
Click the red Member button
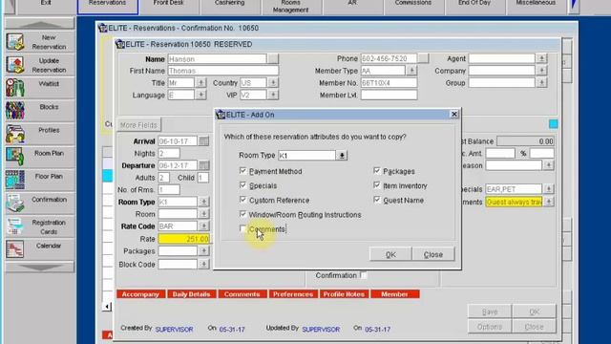pos(394,294)
